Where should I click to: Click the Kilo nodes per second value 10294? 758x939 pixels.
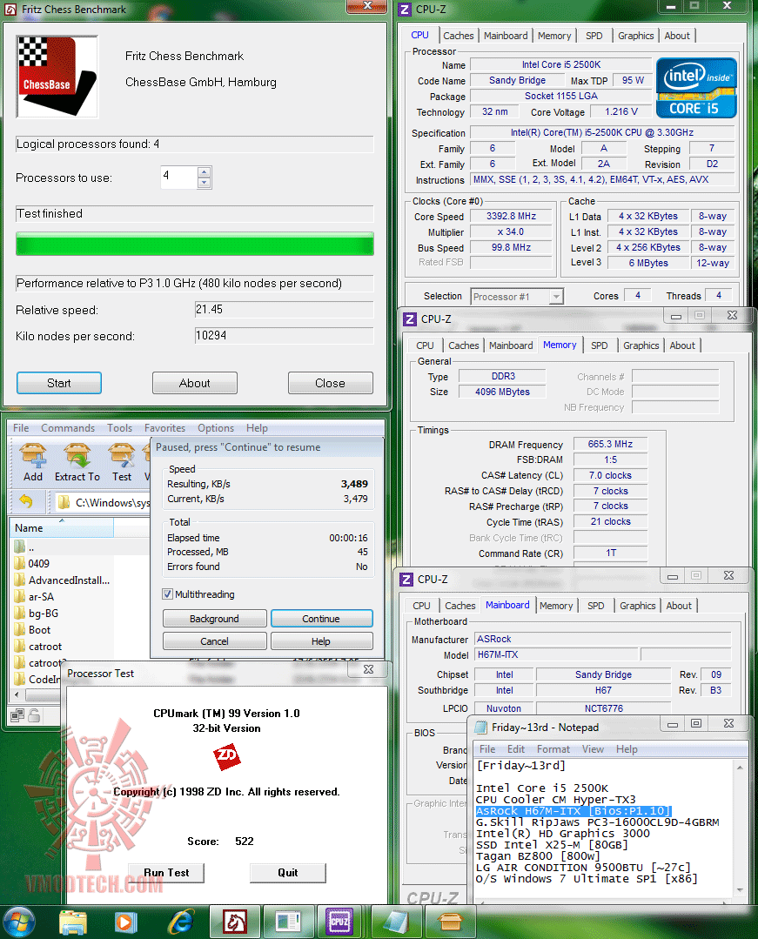pyautogui.click(x=284, y=335)
